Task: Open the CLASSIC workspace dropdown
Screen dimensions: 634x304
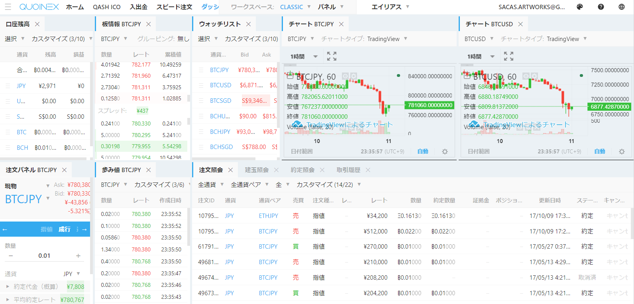Action: pos(296,7)
